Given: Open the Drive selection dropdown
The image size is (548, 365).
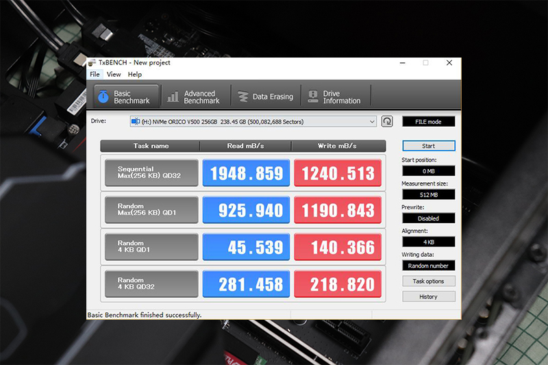Looking at the screenshot, I should pyautogui.click(x=253, y=121).
